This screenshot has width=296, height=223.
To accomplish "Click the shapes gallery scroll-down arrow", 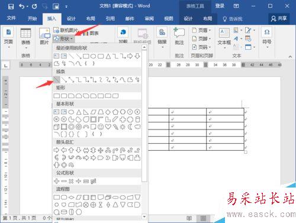I will (144, 216).
